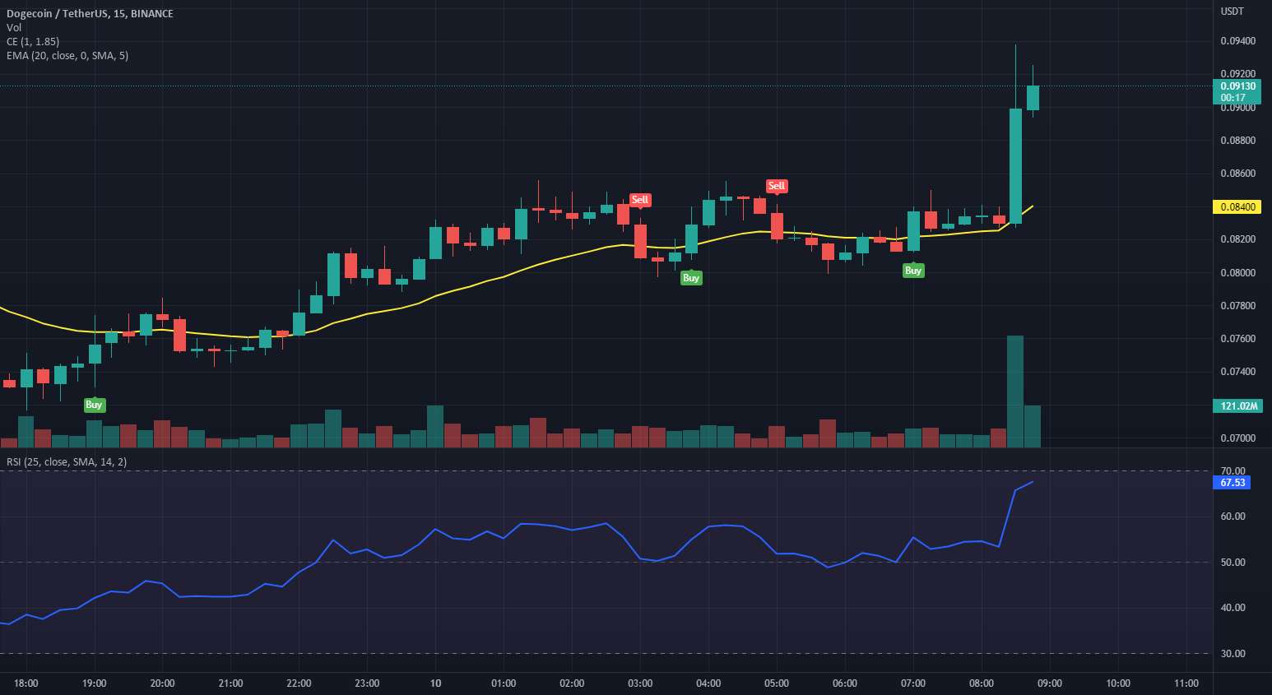
Task: Click the large green breakout candle body
Action: point(1015,166)
